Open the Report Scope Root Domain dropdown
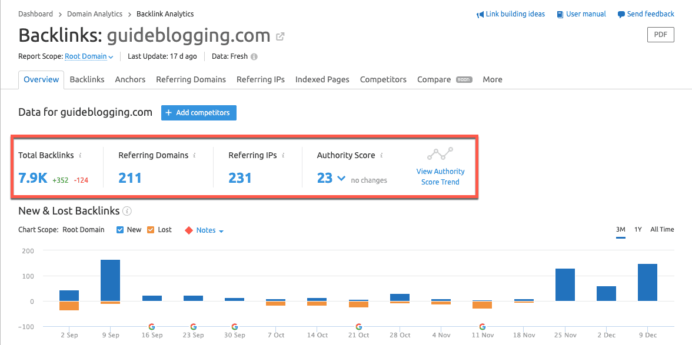The image size is (692, 345). [89, 56]
